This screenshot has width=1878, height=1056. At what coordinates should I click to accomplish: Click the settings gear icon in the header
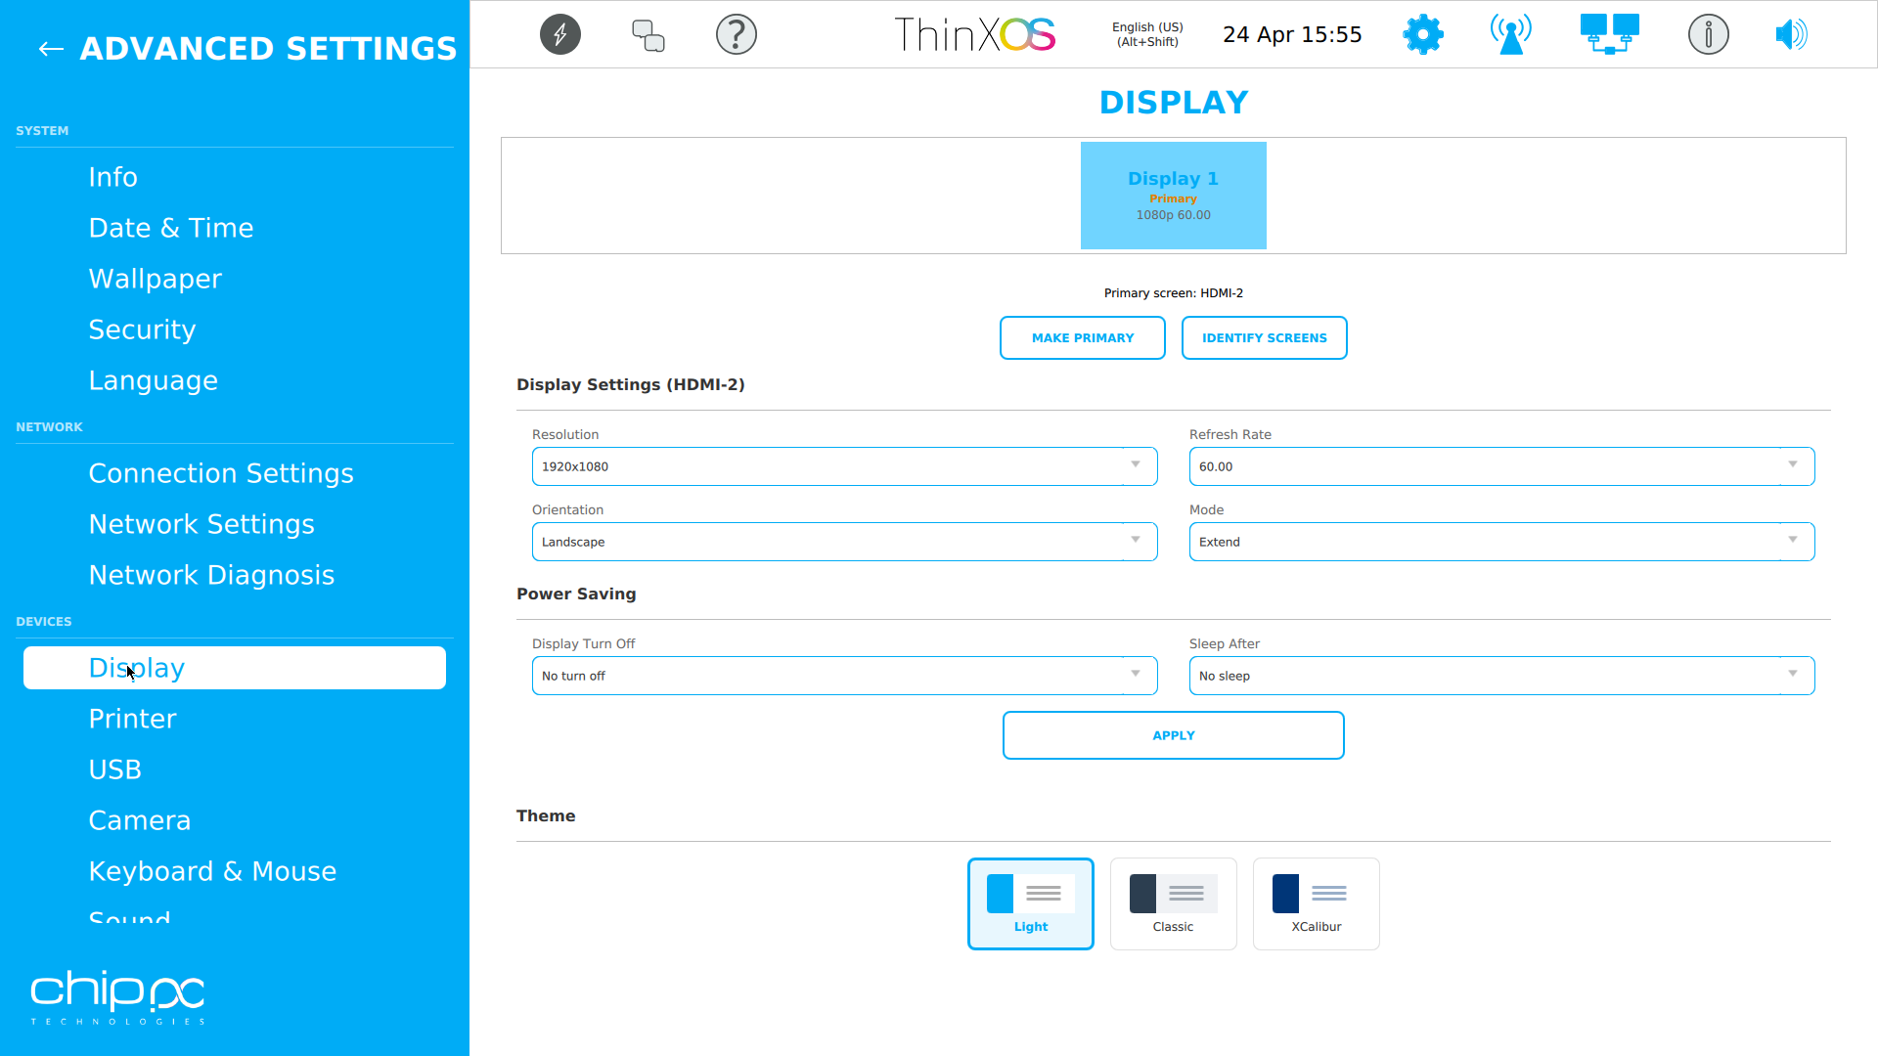[1422, 33]
